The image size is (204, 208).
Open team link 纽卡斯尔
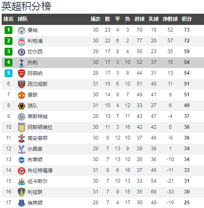[x=37, y=181]
